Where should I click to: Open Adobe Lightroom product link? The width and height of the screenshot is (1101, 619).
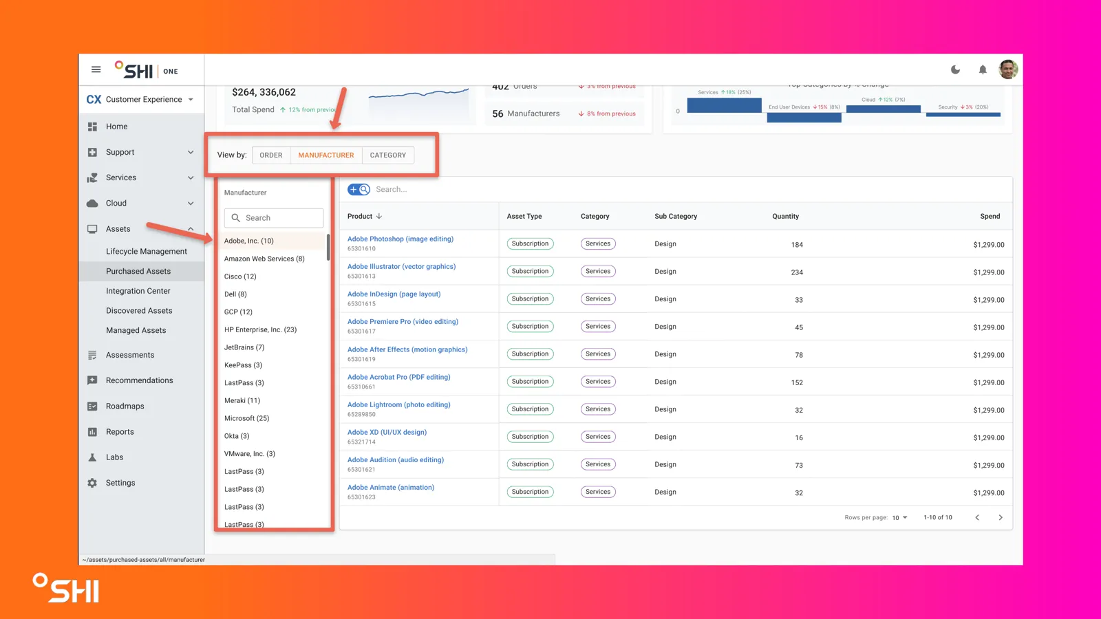(x=399, y=404)
